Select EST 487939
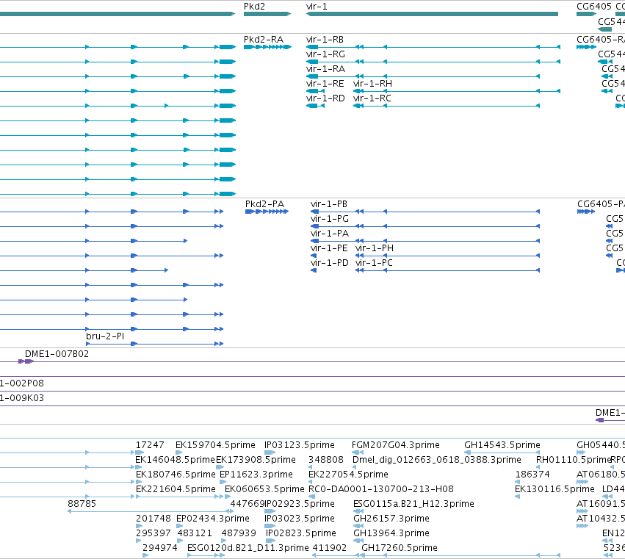625x559 pixels. point(239,534)
